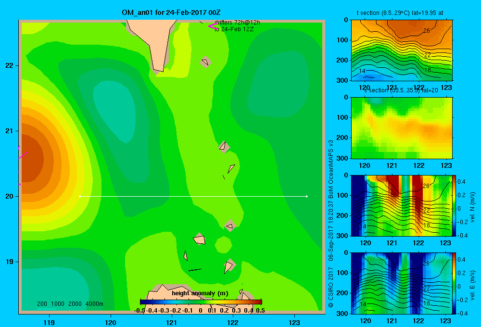
Task: Click the "to 24-Feb 12Z" legend text
Action: [234, 29]
